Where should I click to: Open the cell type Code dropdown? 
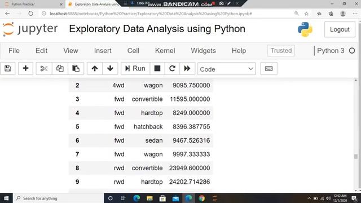coord(227,69)
